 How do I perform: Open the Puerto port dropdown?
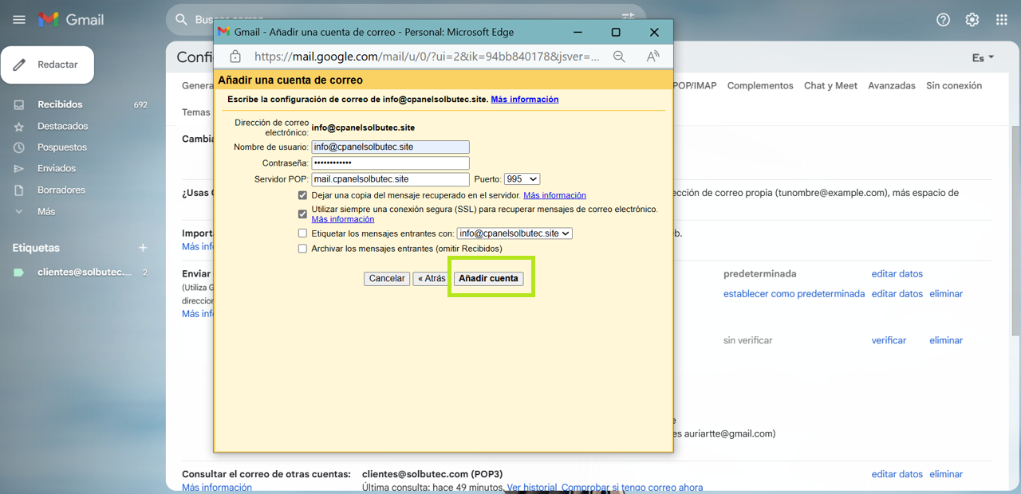coord(522,179)
